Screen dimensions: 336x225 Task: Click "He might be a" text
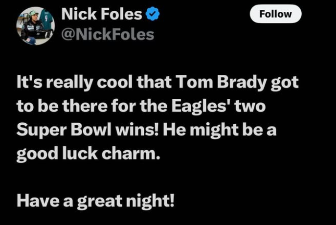pos(220,130)
